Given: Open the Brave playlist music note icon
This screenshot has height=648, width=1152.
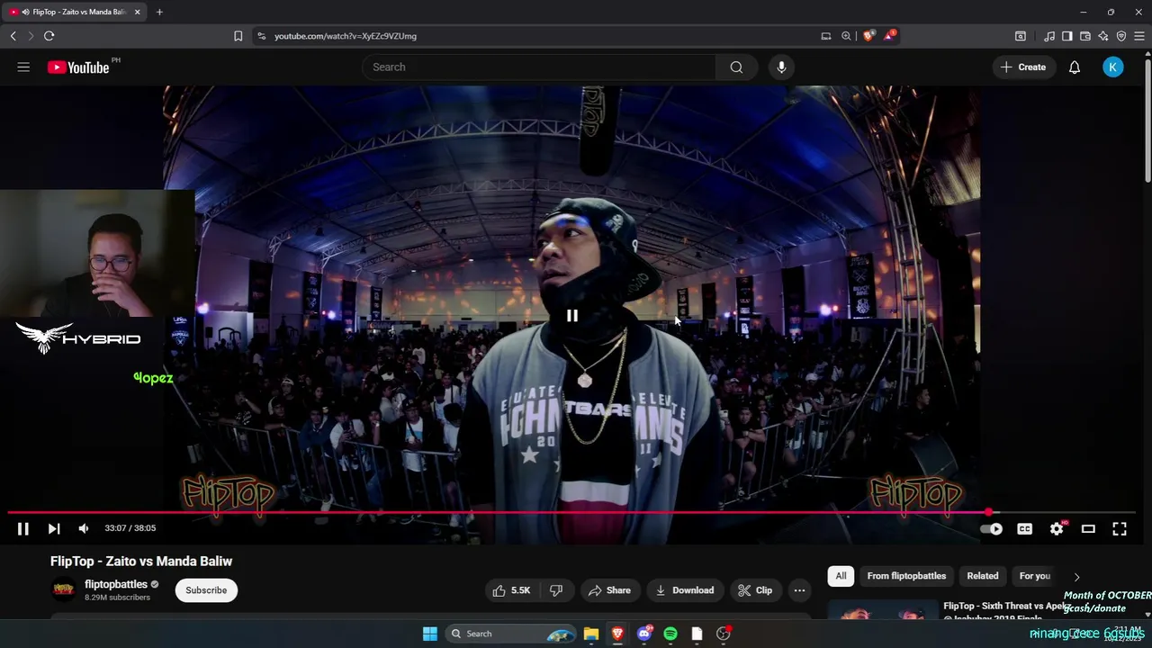Looking at the screenshot, I should click(1049, 36).
